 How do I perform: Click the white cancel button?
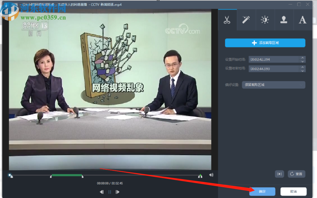[x=293, y=191]
